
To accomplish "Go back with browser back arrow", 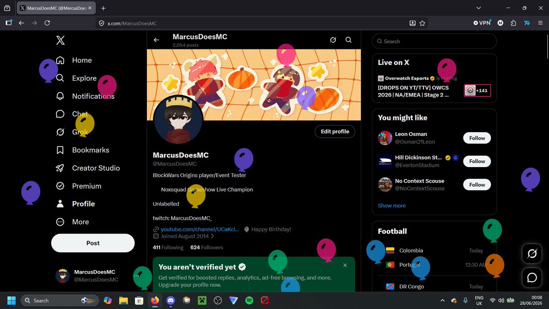I will tap(22, 23).
